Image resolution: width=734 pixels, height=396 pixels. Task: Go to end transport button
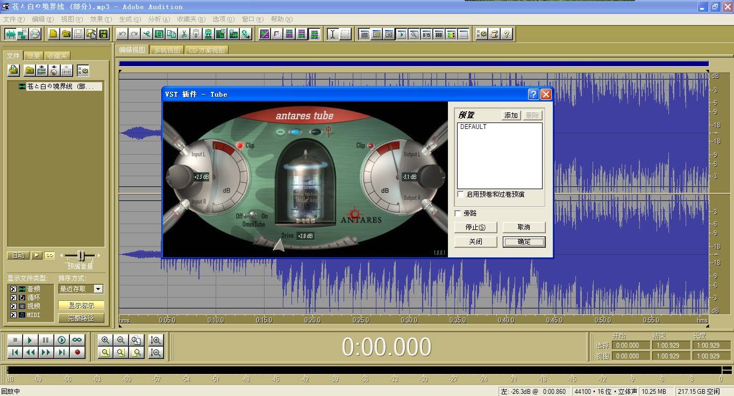[62, 352]
